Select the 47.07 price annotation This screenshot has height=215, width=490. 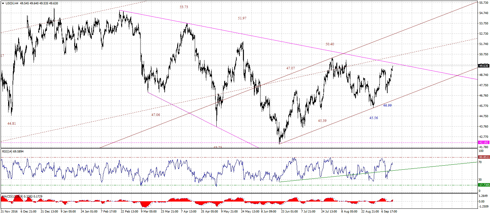pos(291,68)
